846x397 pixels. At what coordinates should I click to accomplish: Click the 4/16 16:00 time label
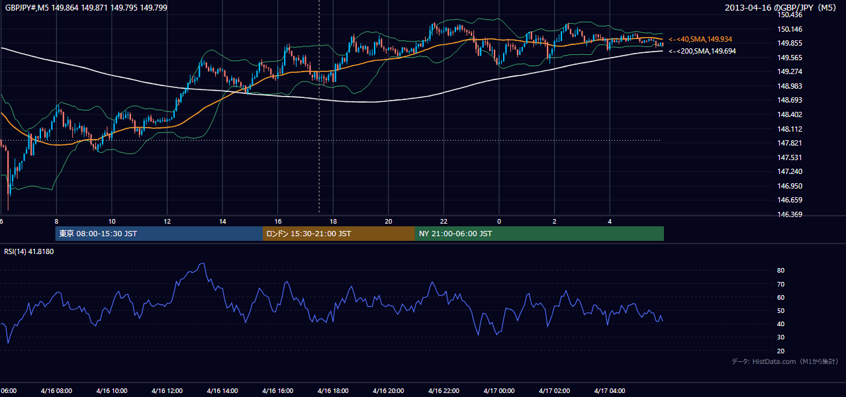pyautogui.click(x=278, y=391)
